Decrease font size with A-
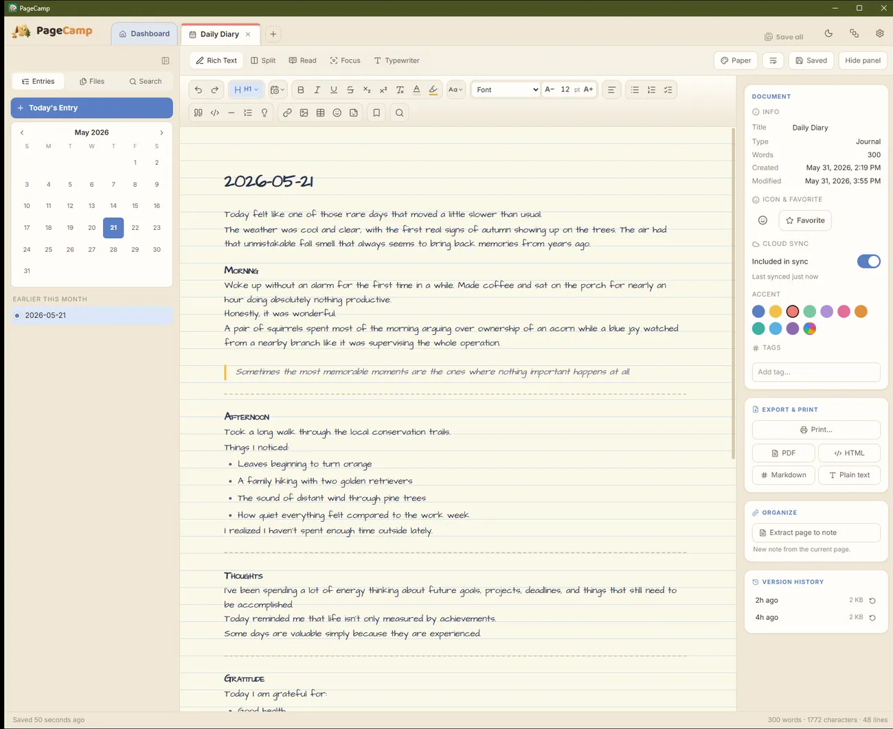Viewport: 893px width, 729px height. [x=550, y=90]
